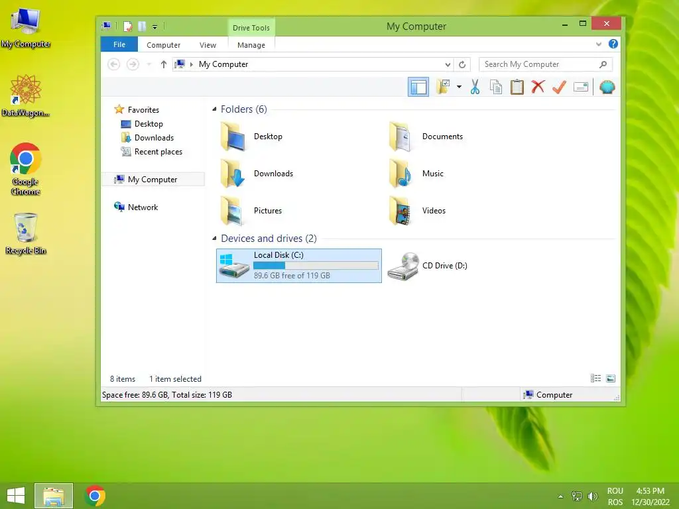
Task: Select the Documents folder icon
Action: pos(401,136)
